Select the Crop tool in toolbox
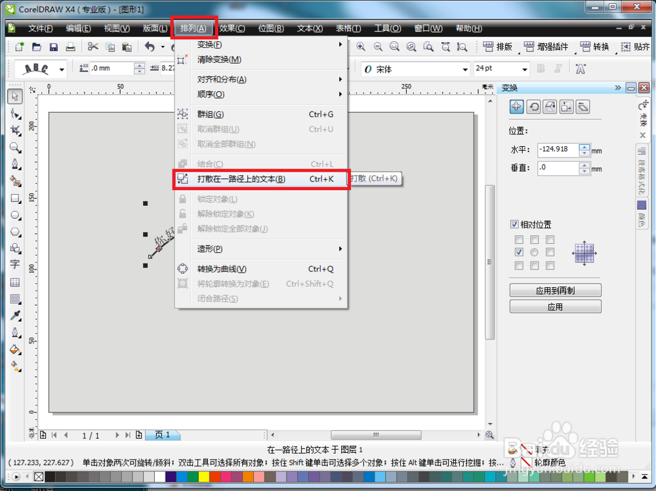Screen dimensions: 656x491 click(x=15, y=130)
